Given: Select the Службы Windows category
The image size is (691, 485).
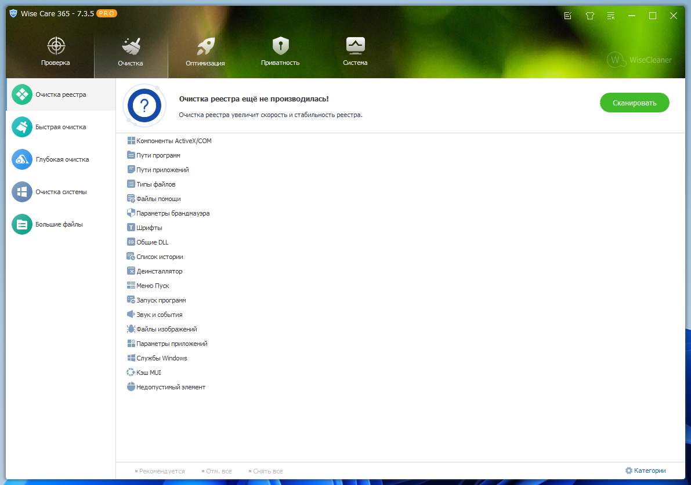Looking at the screenshot, I should pyautogui.click(x=161, y=358).
